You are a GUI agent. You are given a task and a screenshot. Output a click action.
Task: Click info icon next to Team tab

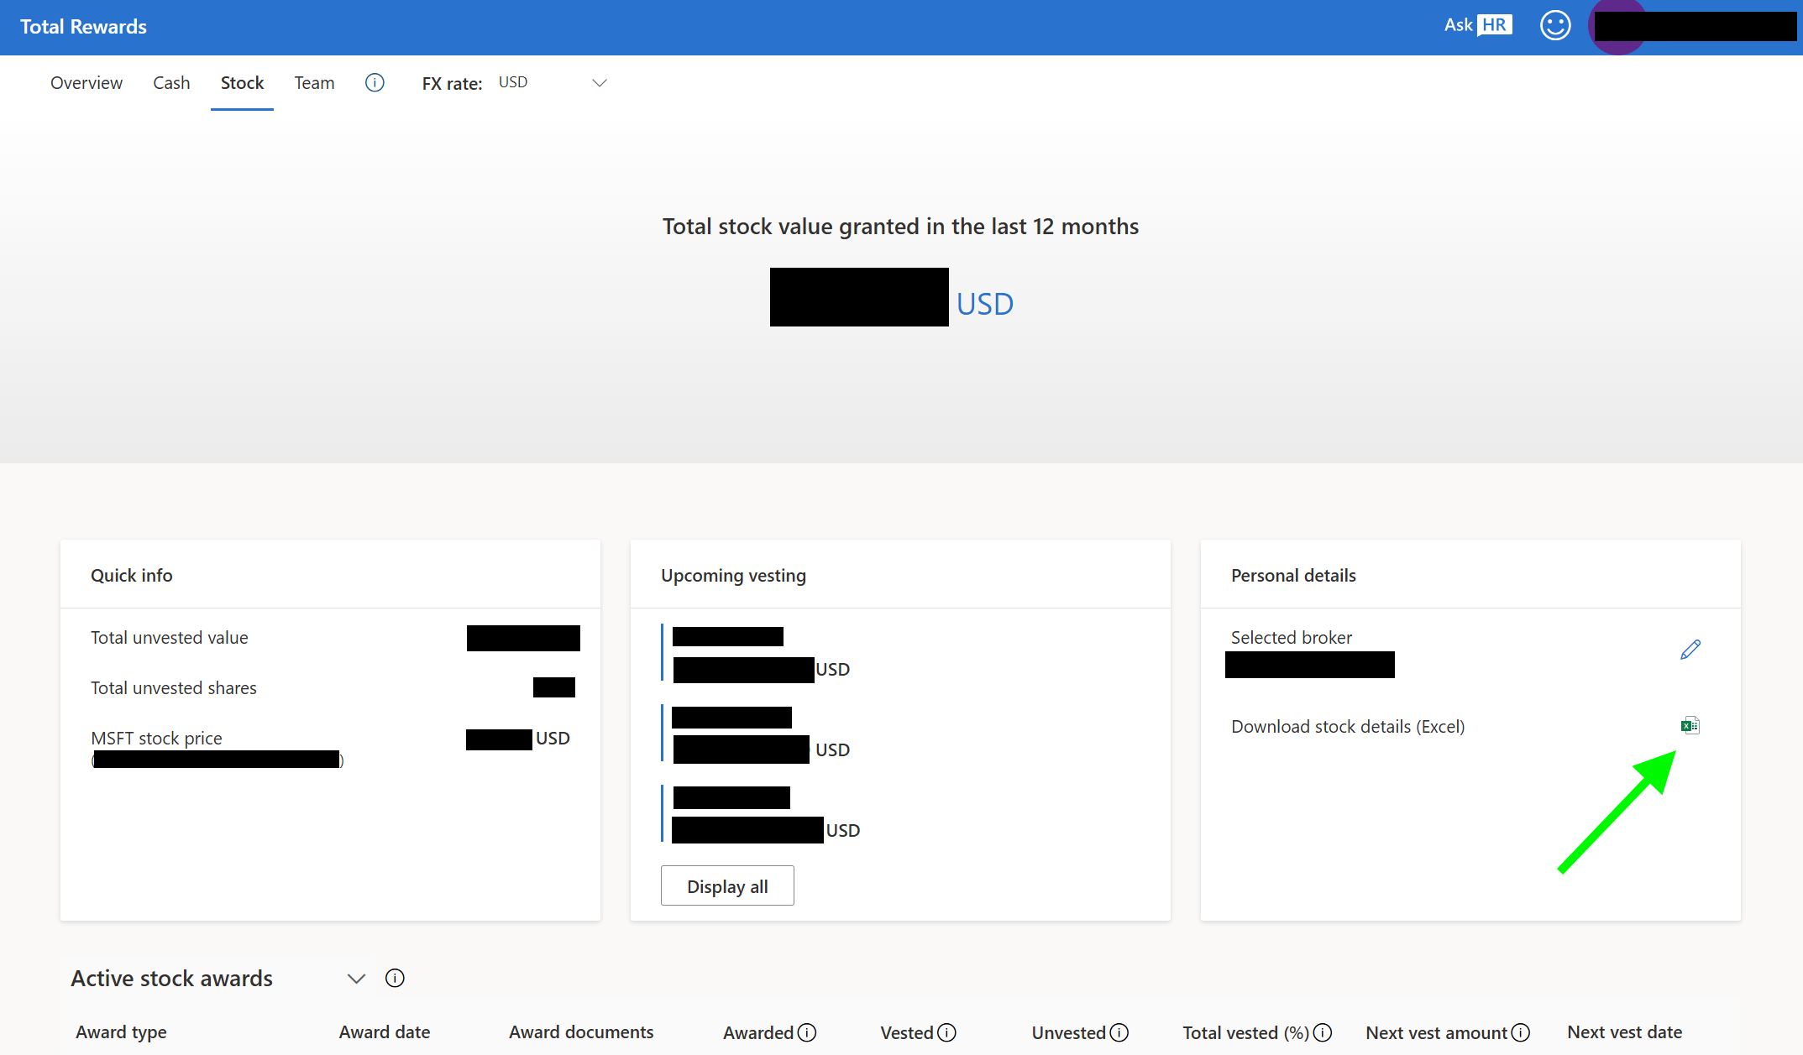(375, 82)
